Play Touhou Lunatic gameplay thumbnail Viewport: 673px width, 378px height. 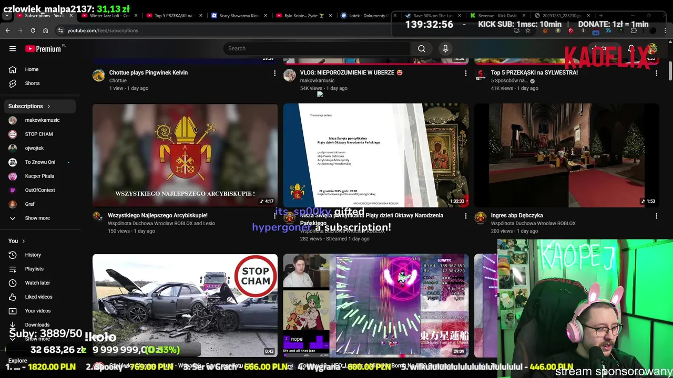point(376,306)
